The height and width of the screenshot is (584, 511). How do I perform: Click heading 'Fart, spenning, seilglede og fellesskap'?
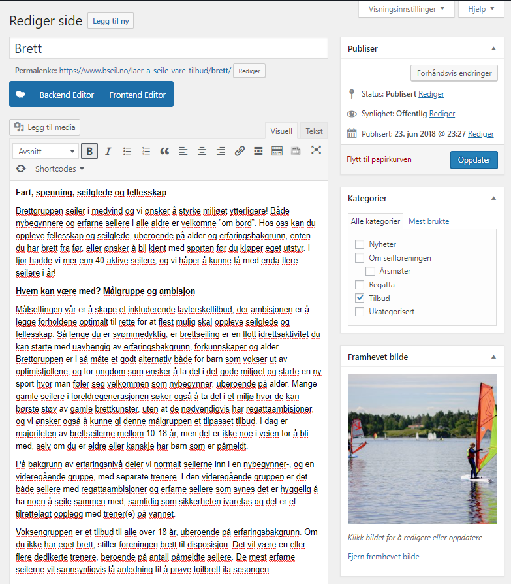(x=91, y=193)
